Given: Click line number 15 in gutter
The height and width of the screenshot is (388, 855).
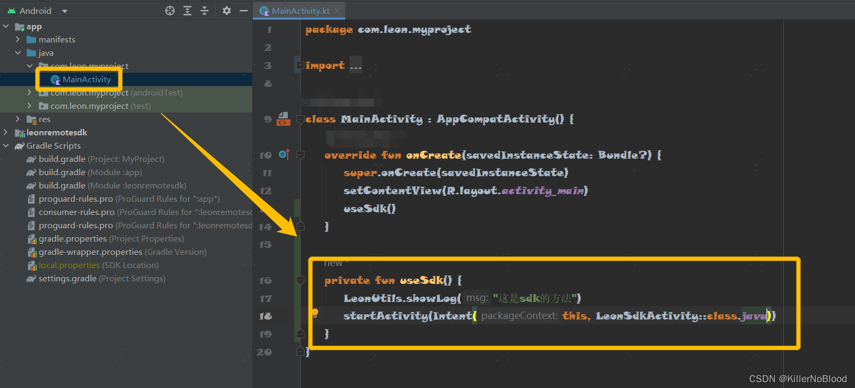Looking at the screenshot, I should tap(265, 244).
